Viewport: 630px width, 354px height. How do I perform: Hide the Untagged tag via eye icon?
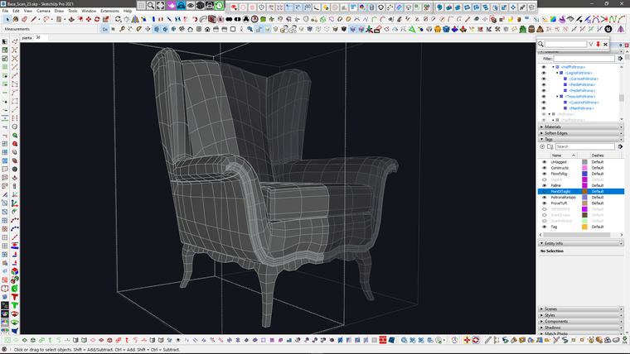point(544,161)
